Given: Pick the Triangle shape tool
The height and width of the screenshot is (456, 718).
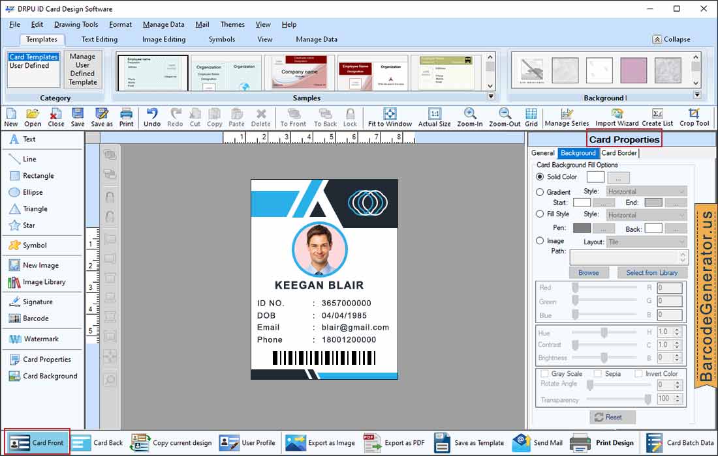Looking at the screenshot, I should pyautogui.click(x=28, y=209).
